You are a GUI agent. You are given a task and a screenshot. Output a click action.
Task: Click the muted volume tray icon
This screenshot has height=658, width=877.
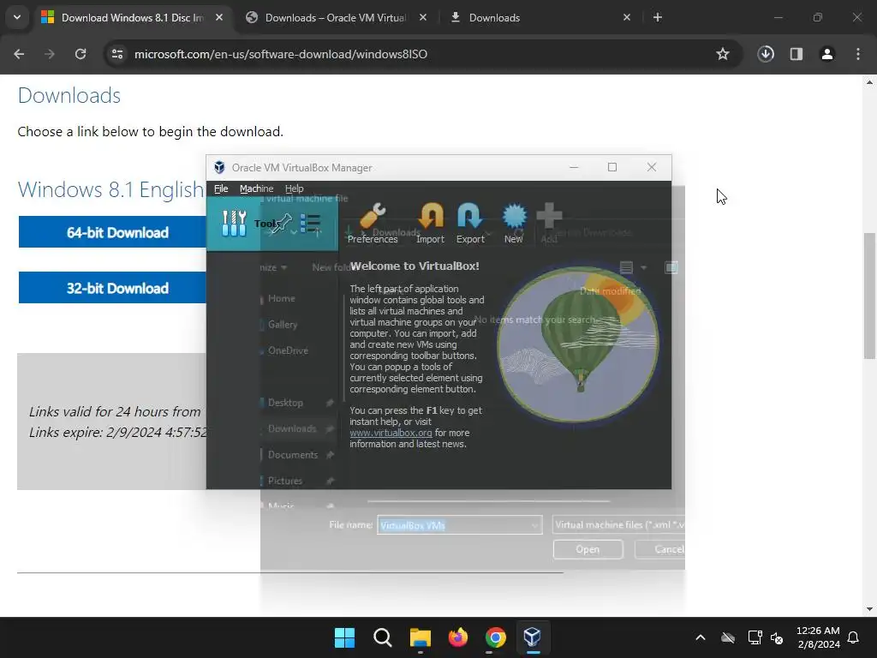[777, 637]
